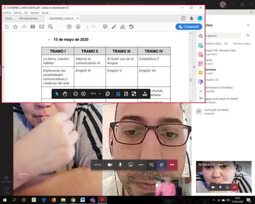Click the page display icon in floating toolbar
255x204 pixels.
tap(108, 94)
